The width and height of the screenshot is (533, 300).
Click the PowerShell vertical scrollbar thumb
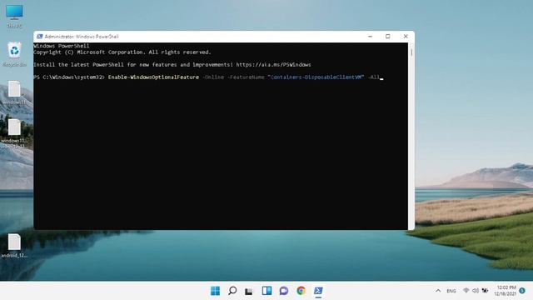(x=411, y=52)
